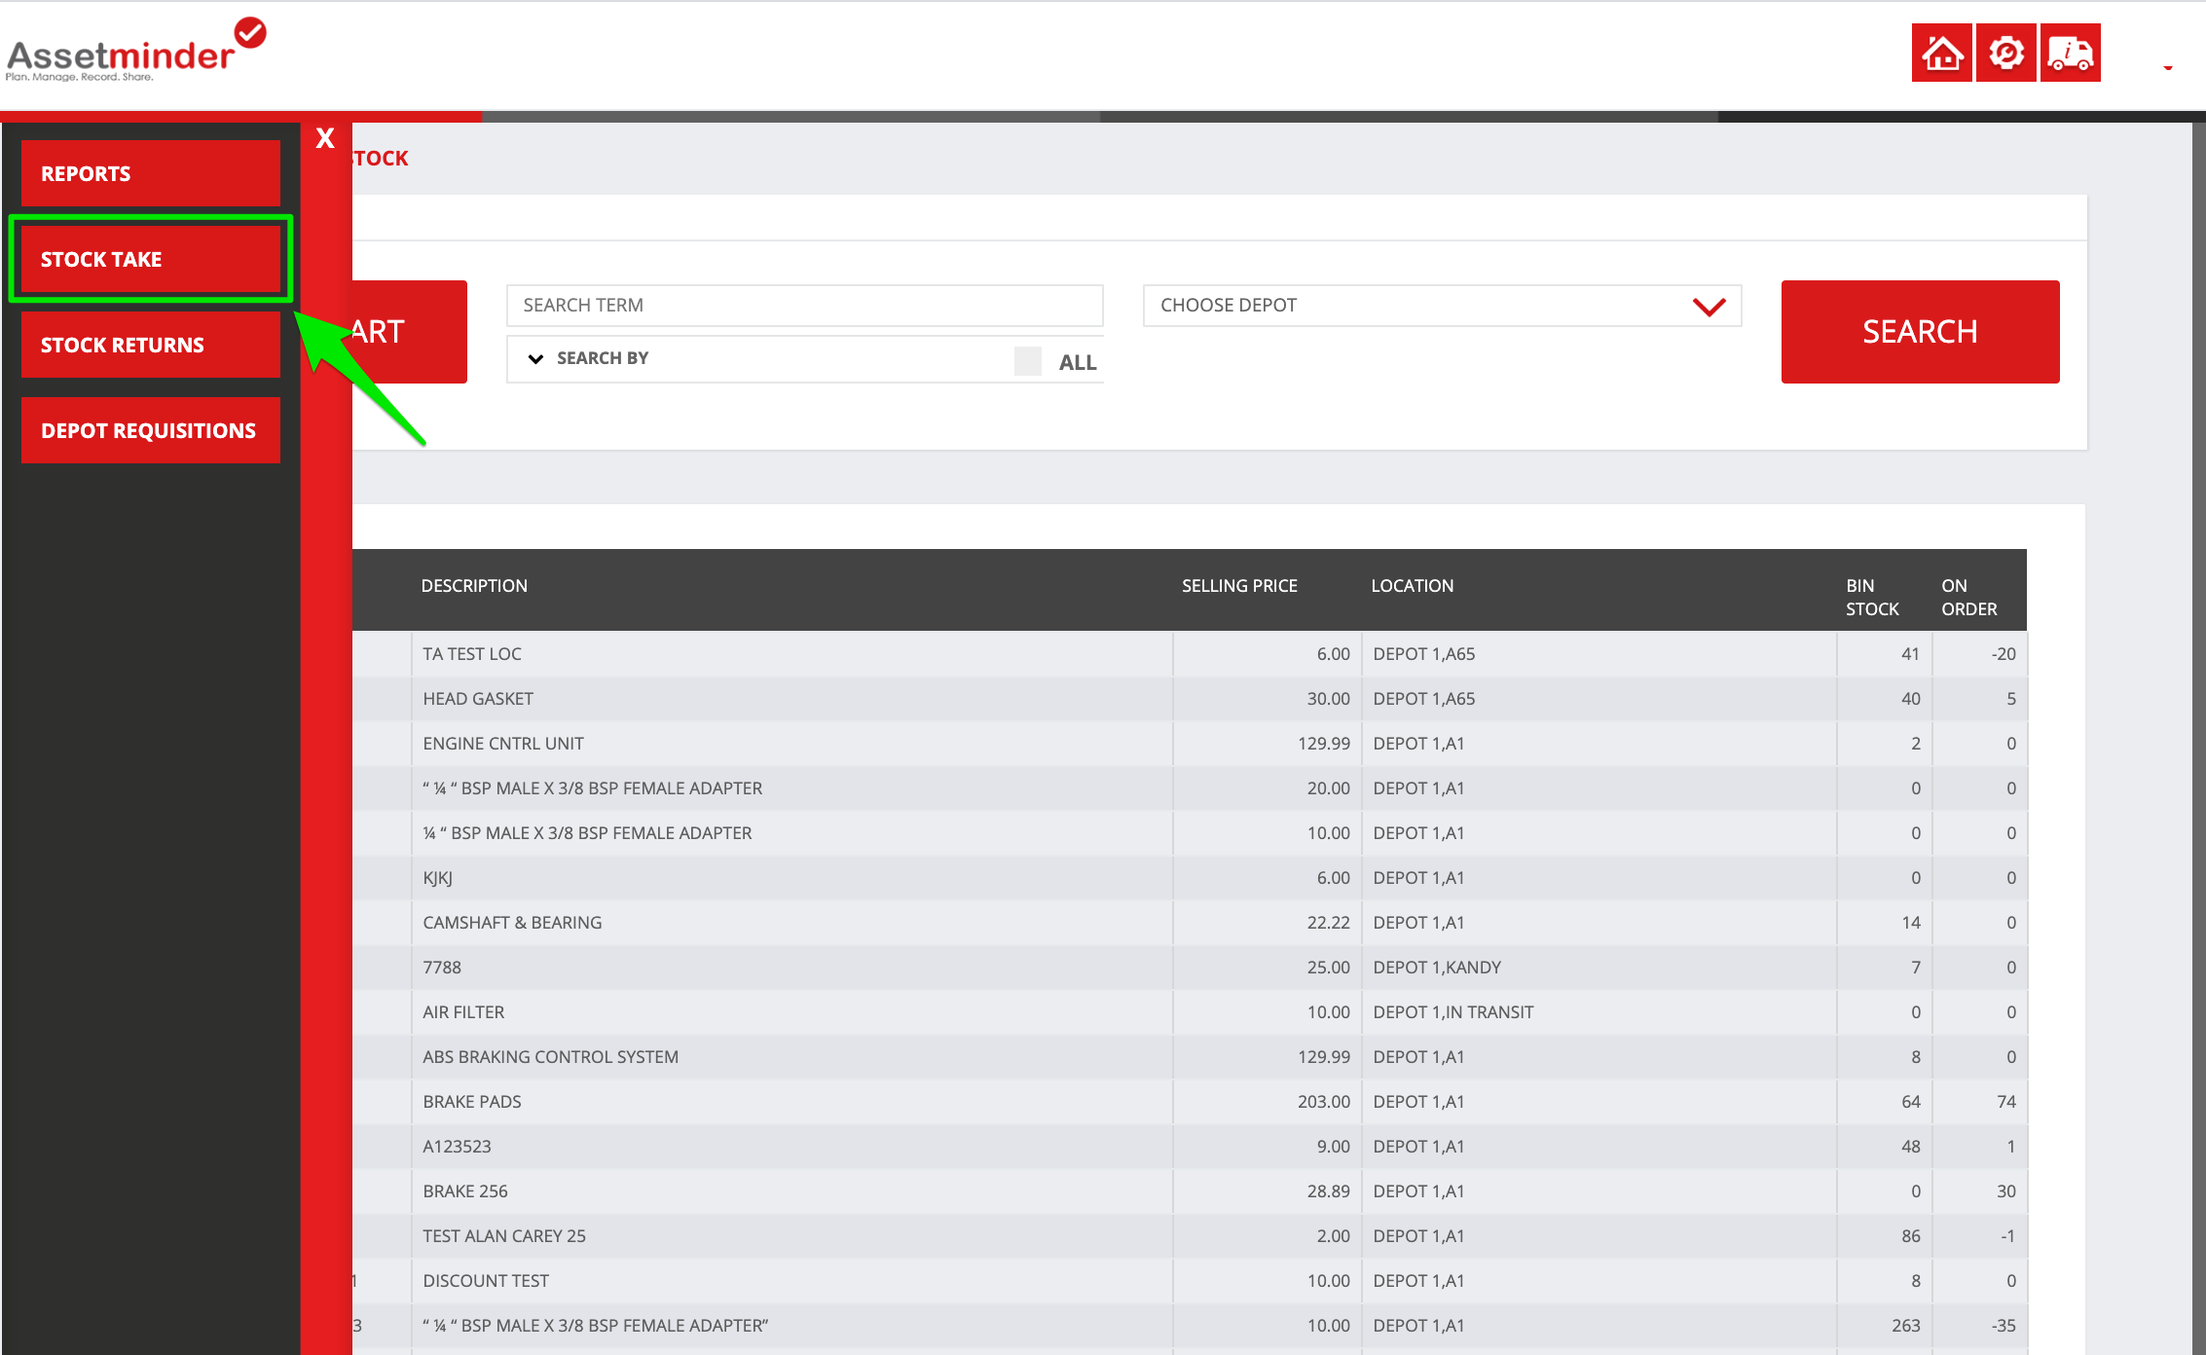Image resolution: width=2206 pixels, height=1355 pixels.
Task: Click the A123523 description cell
Action: coord(792,1147)
